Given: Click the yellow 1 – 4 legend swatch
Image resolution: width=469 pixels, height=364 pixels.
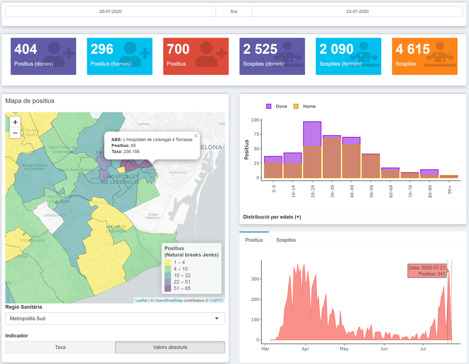Looking at the screenshot, I should tap(168, 262).
